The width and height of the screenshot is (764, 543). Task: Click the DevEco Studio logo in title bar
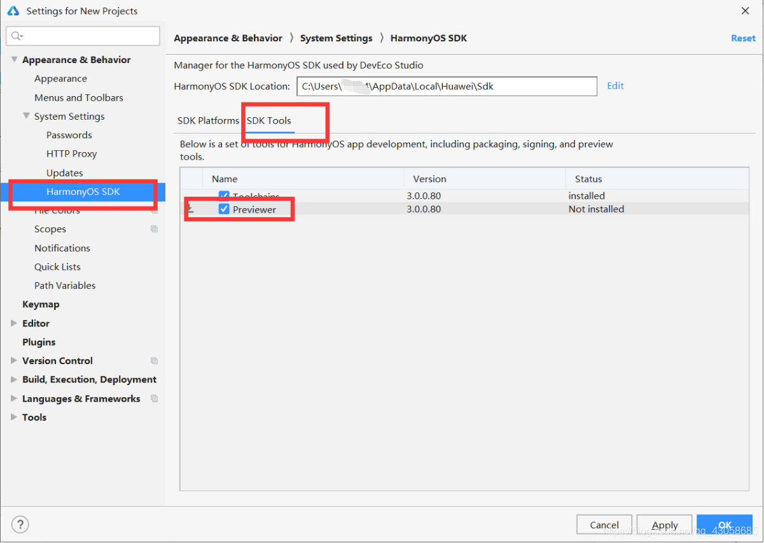coord(13,11)
